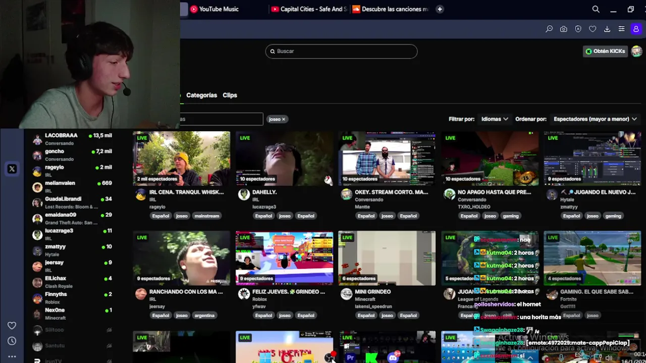Open Kick user avatar menu
The height and width of the screenshot is (363, 646).
636,51
